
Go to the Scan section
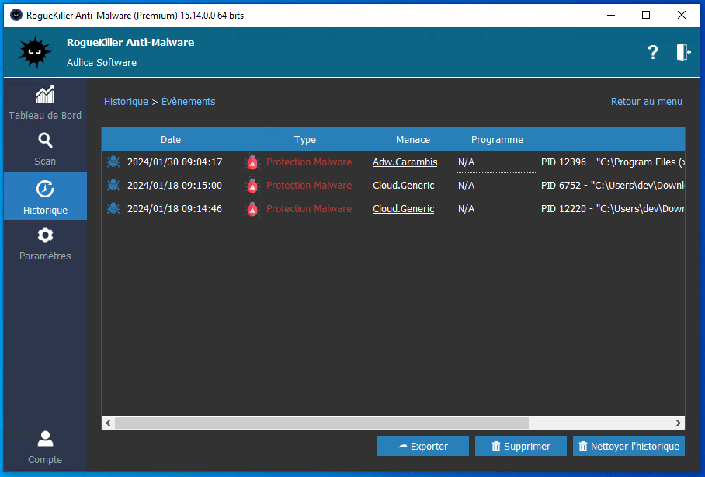(x=45, y=149)
